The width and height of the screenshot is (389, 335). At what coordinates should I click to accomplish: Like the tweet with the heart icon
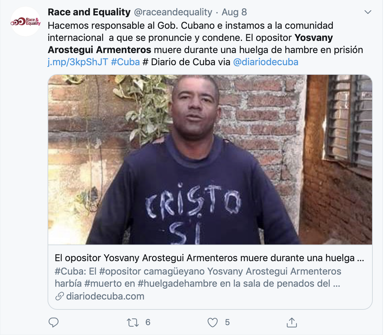(212, 323)
